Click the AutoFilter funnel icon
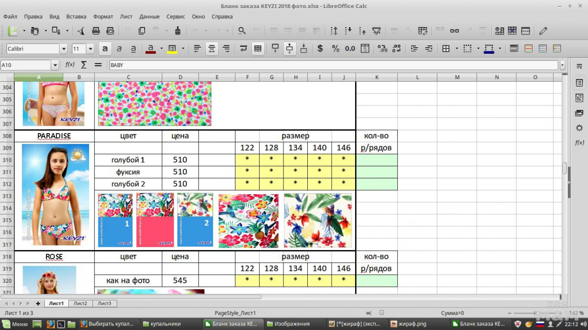Viewport: 588px width, 330px height. (x=376, y=31)
